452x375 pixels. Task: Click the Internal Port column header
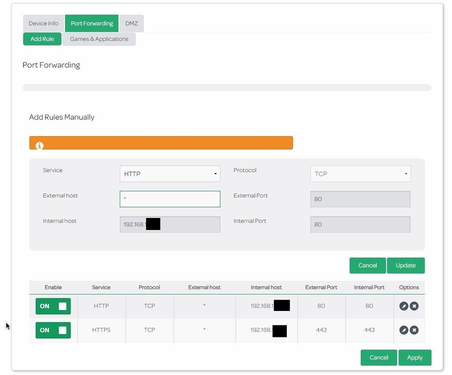[x=369, y=287]
